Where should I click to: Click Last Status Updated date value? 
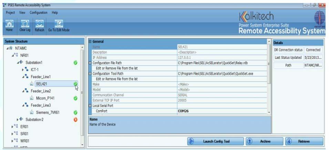(x=313, y=57)
